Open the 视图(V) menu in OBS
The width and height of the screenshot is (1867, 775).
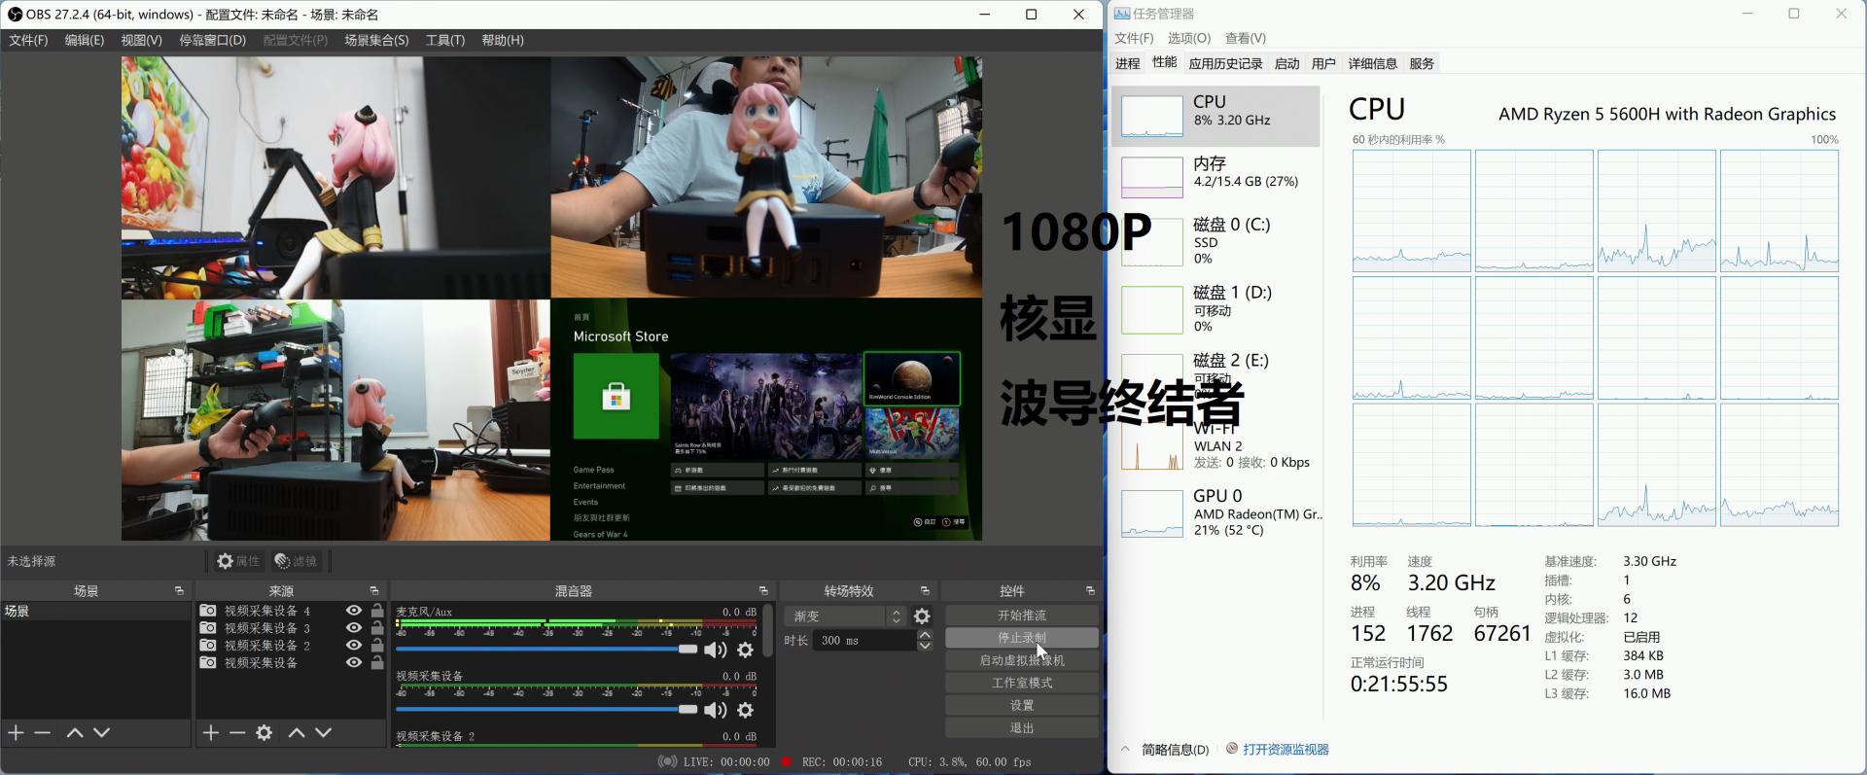[141, 40]
